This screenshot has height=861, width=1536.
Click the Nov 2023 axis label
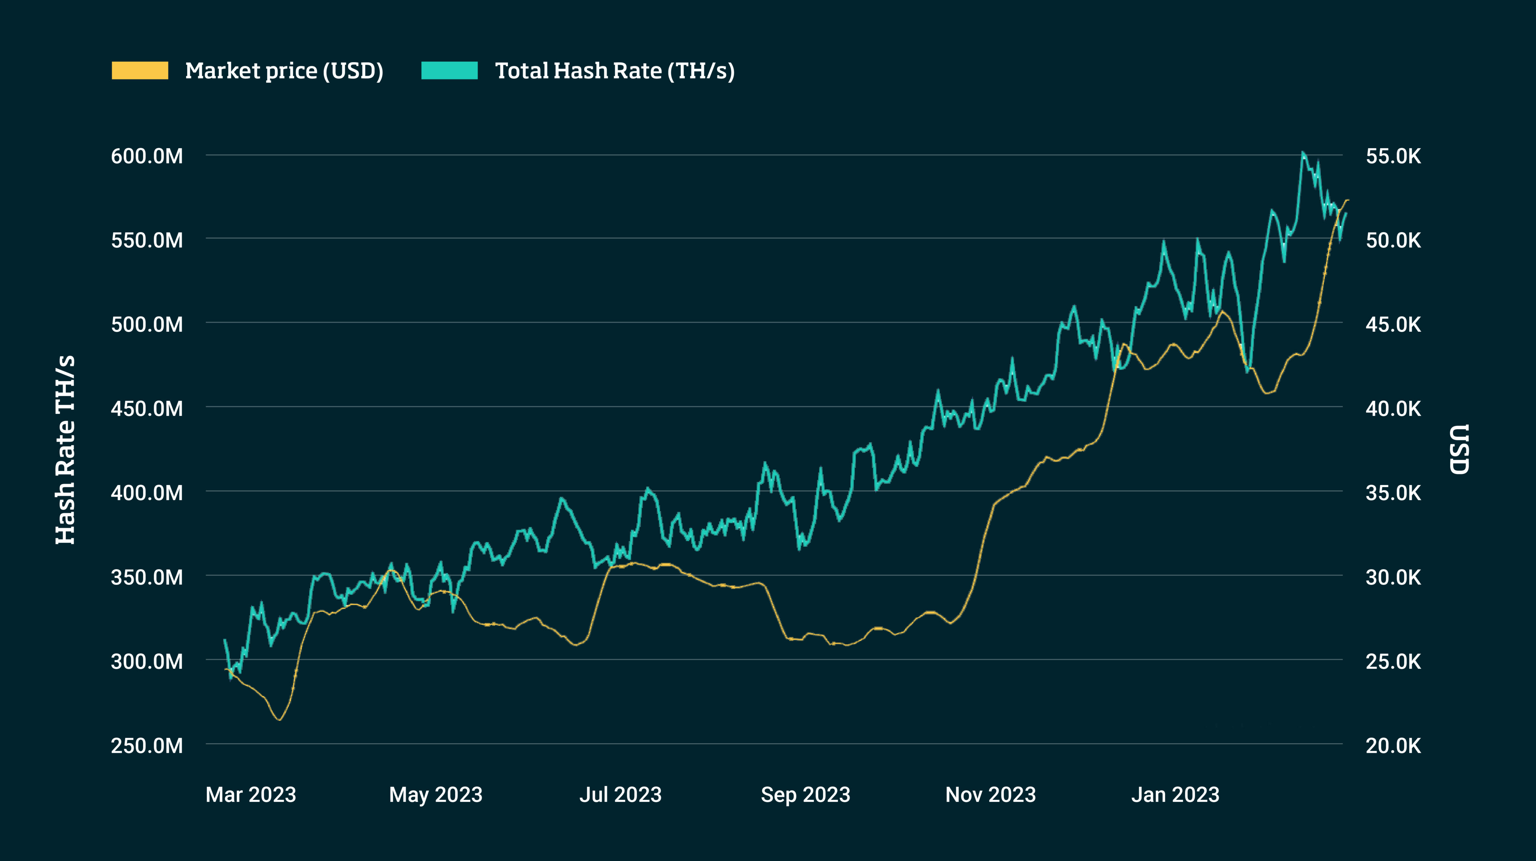pos(991,794)
